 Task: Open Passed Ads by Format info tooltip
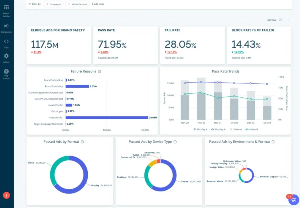(83, 142)
